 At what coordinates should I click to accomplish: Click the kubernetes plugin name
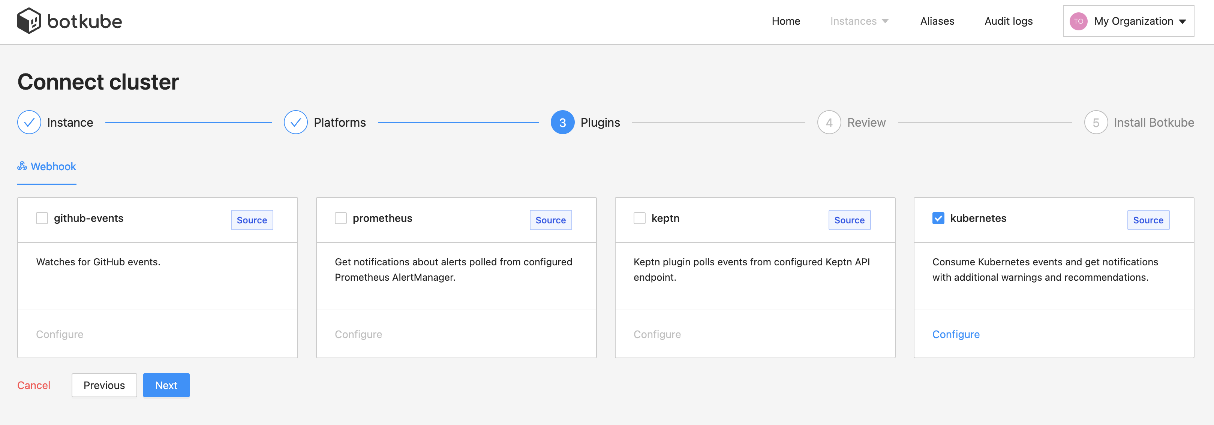[x=978, y=218]
